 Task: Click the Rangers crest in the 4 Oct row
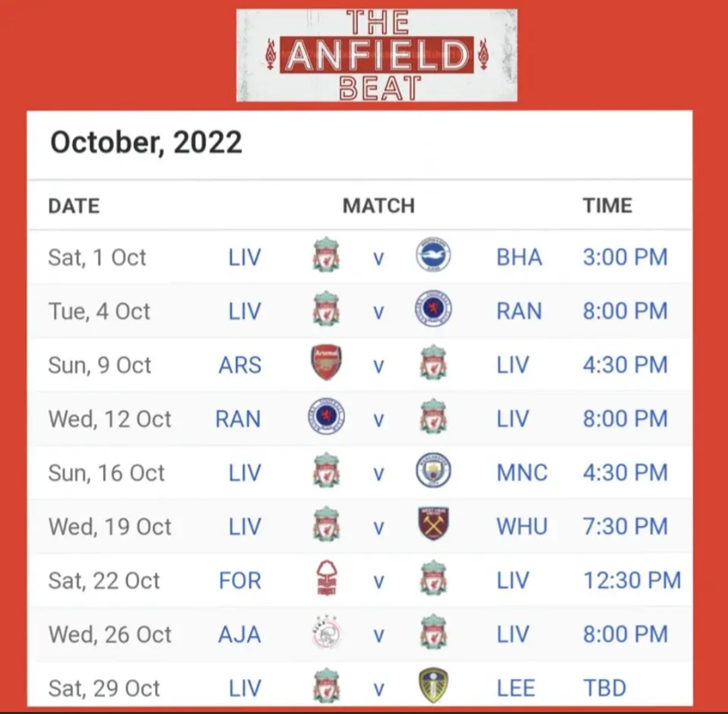coord(433,311)
